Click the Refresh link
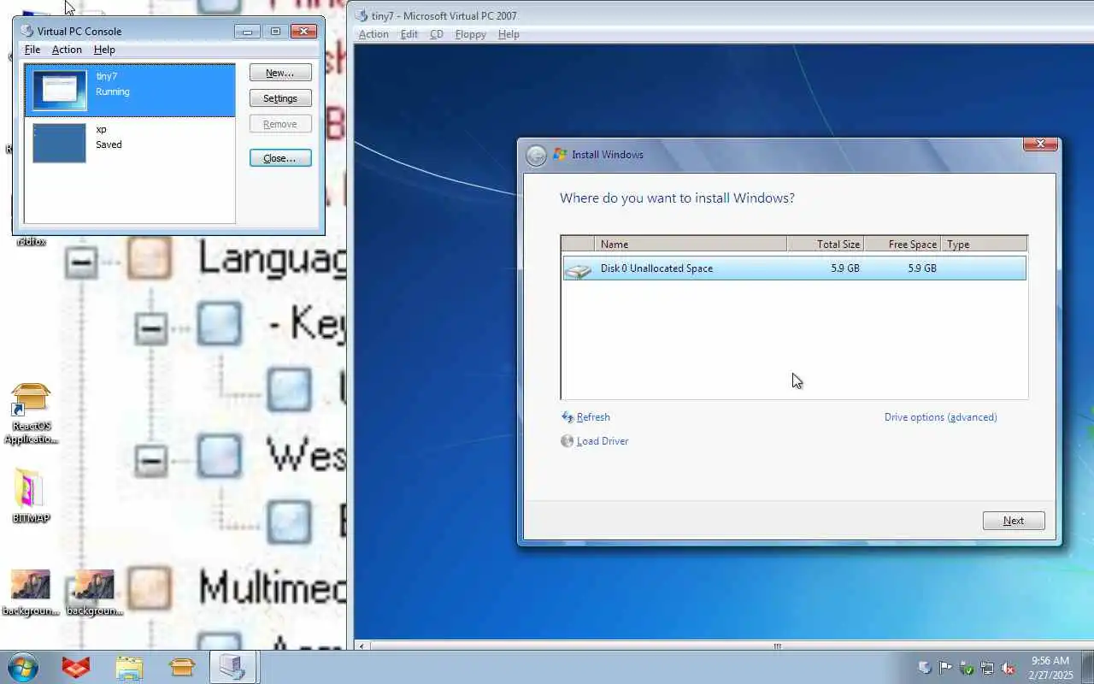Screen dimensions: 1094x684 [x=593, y=417]
